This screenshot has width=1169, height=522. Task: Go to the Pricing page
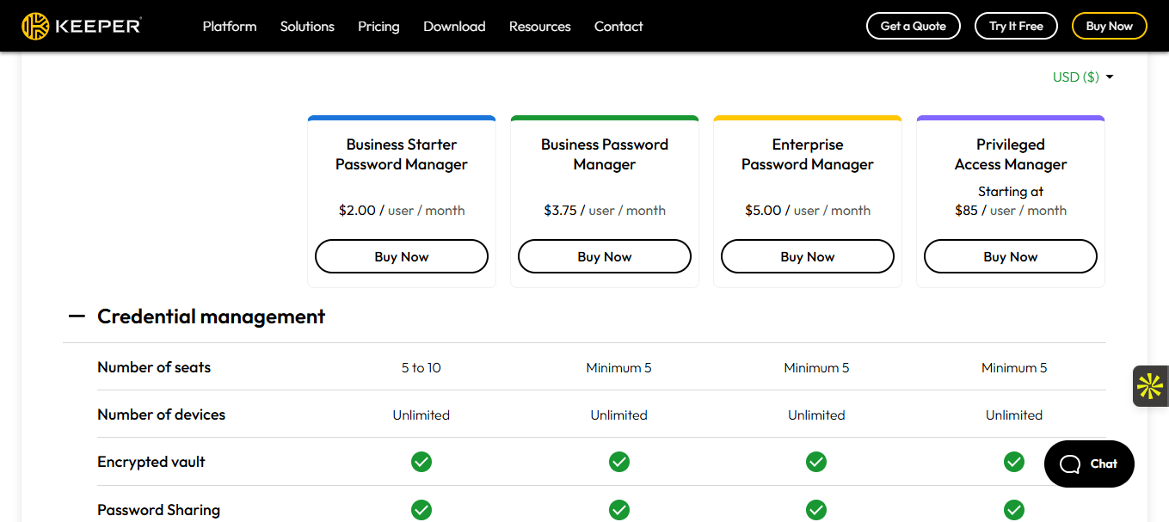378,27
